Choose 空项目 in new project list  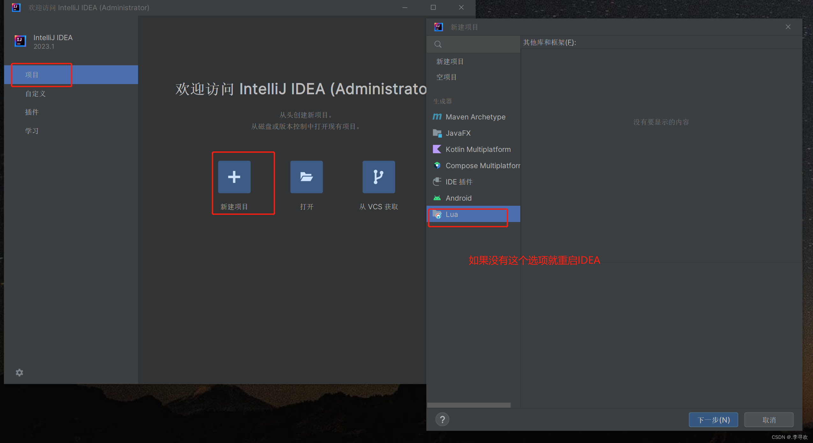[x=446, y=77]
